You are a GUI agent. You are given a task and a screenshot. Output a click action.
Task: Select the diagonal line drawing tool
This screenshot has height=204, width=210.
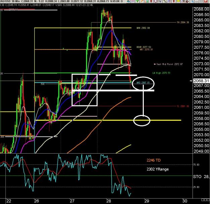[165, 1]
